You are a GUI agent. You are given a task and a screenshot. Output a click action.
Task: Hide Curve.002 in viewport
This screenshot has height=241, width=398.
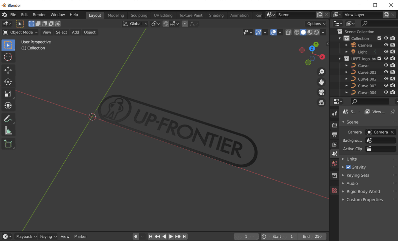pyautogui.click(x=386, y=79)
